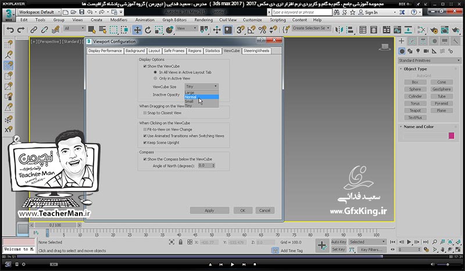
Task: Choose Normal in ViewCube Size list
Action: [x=202, y=97]
